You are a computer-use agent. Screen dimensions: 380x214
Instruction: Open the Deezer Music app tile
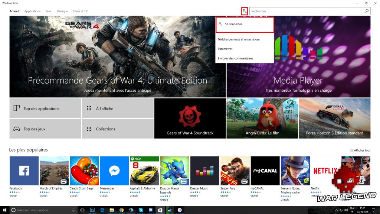204,171
